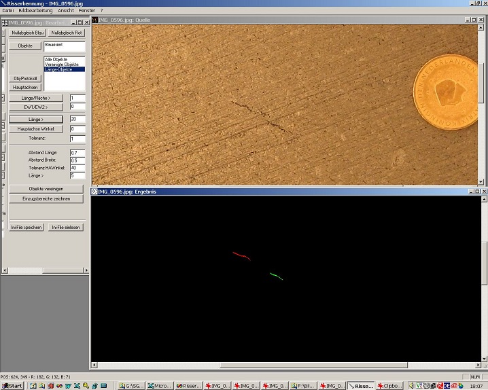Click the Einzugsbereiche zeichnen button
The width and height of the screenshot is (488, 390).
pyautogui.click(x=46, y=198)
